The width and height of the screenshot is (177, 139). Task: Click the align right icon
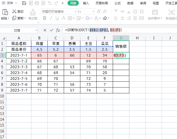(x=129, y=18)
